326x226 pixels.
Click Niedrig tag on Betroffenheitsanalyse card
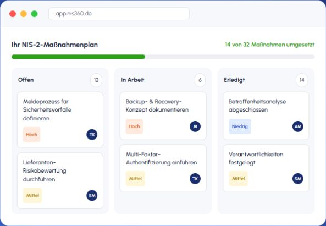coord(240,126)
